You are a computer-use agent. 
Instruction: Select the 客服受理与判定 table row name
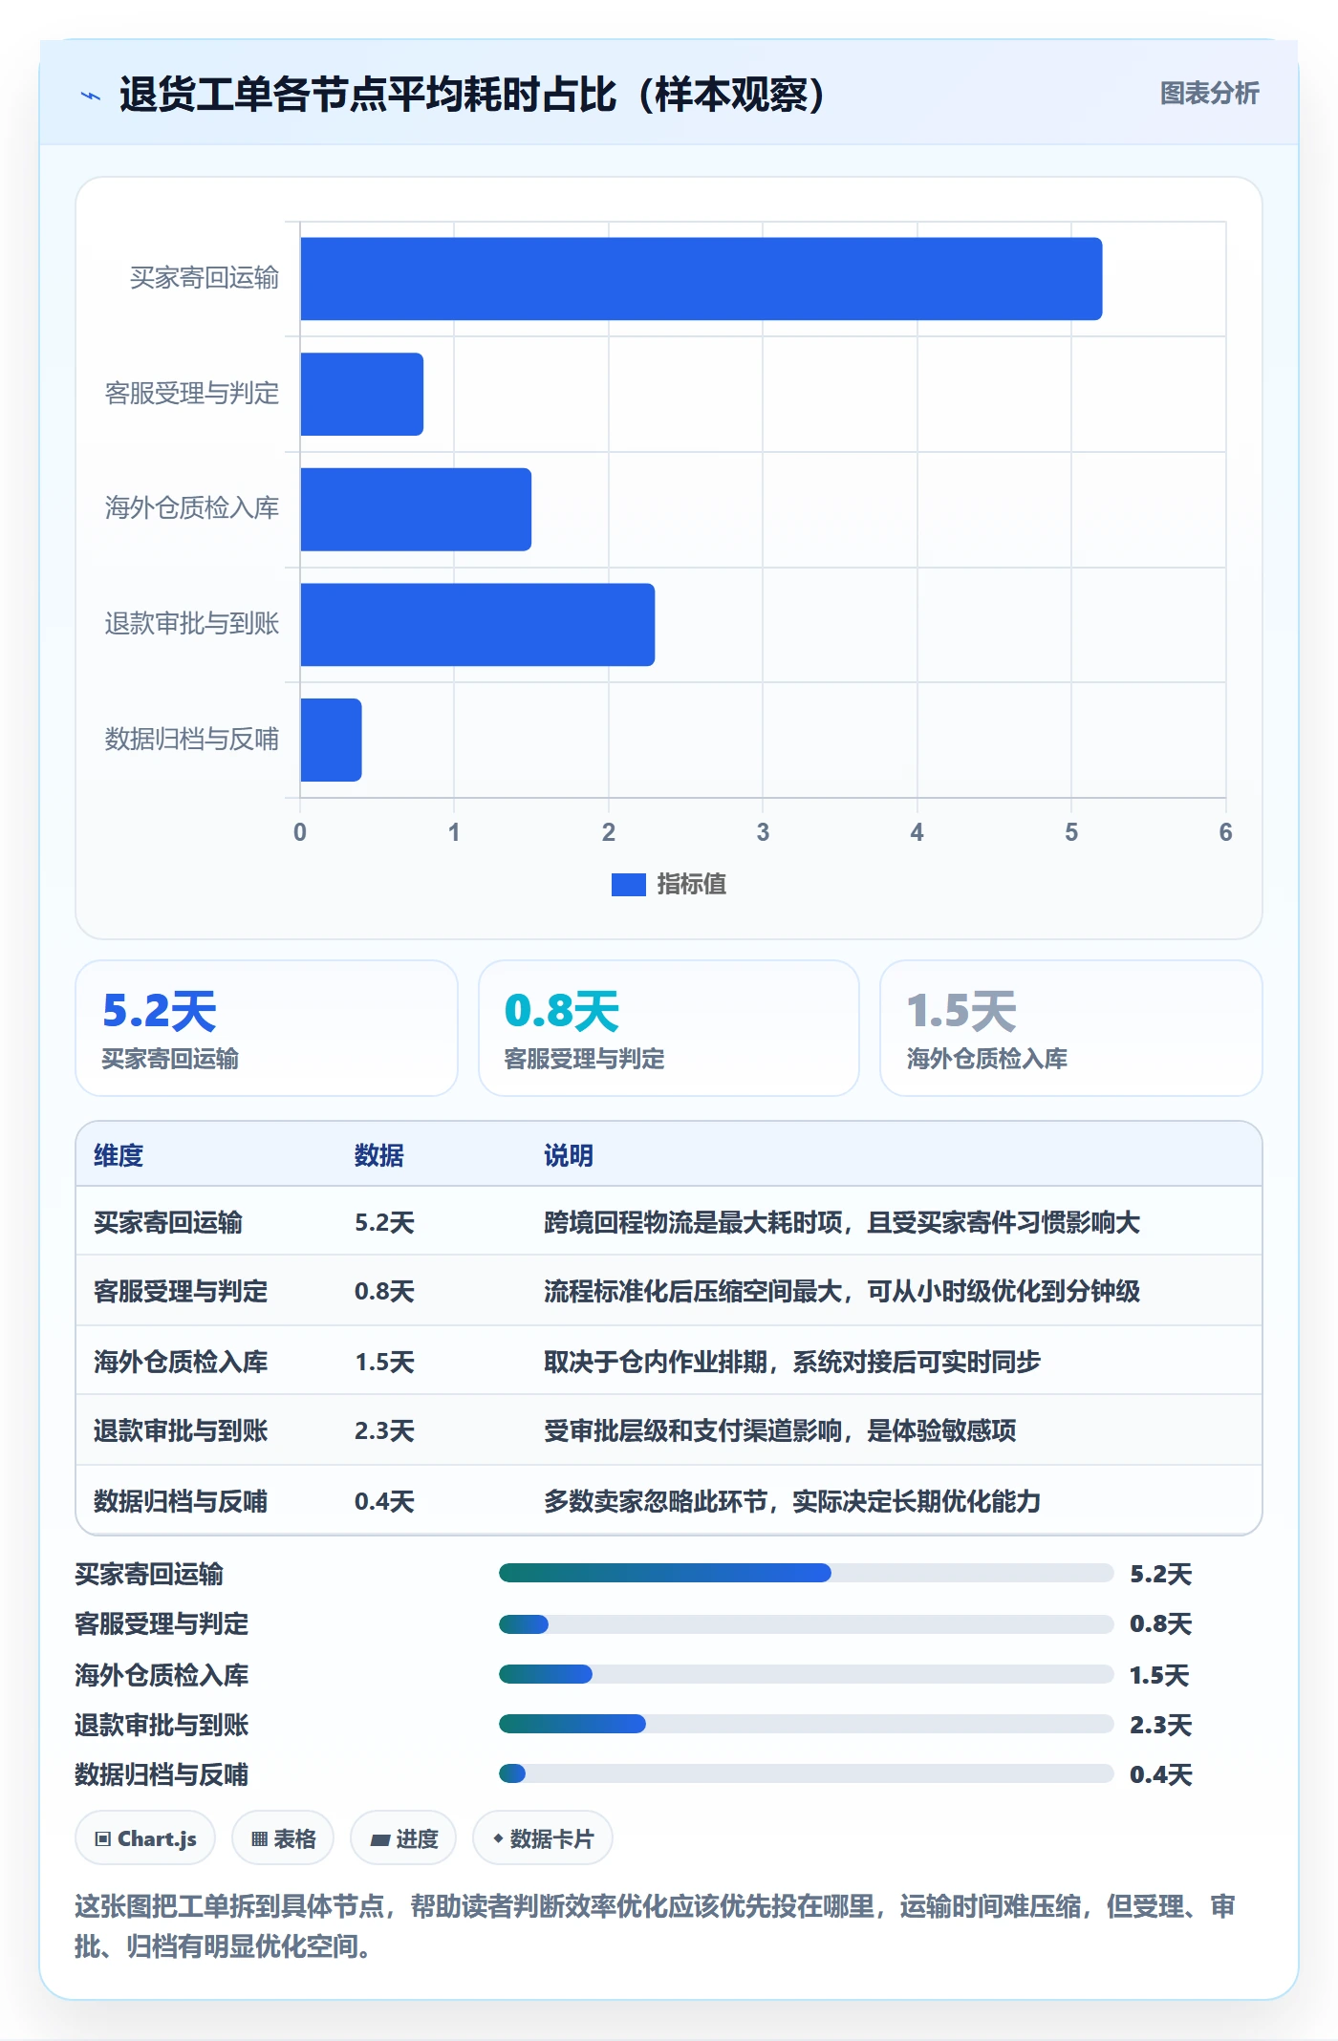(181, 1291)
